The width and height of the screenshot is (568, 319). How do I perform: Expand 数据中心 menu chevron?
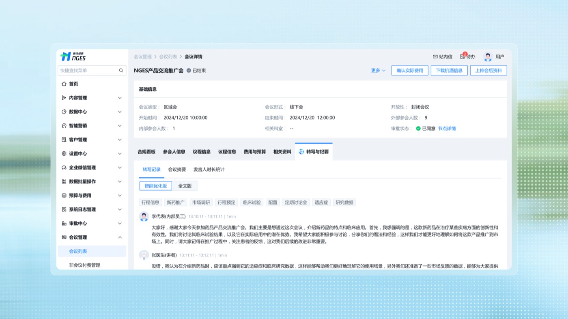[120, 112]
